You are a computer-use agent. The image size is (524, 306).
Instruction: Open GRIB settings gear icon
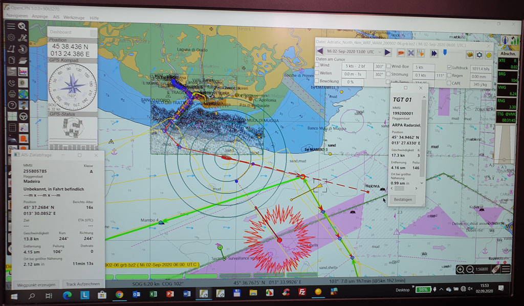479,55
